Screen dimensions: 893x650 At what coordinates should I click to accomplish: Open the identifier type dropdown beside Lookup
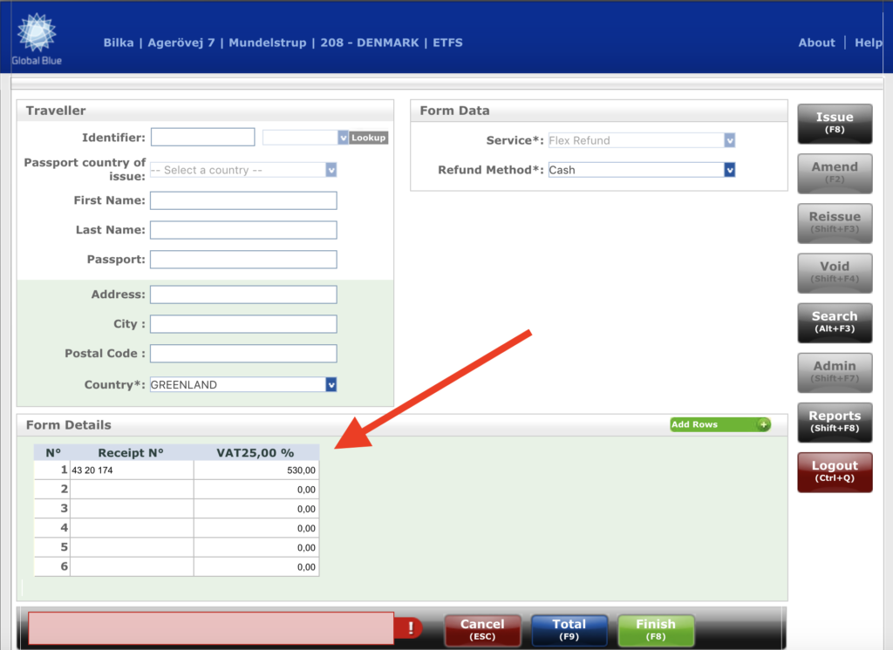pos(343,138)
